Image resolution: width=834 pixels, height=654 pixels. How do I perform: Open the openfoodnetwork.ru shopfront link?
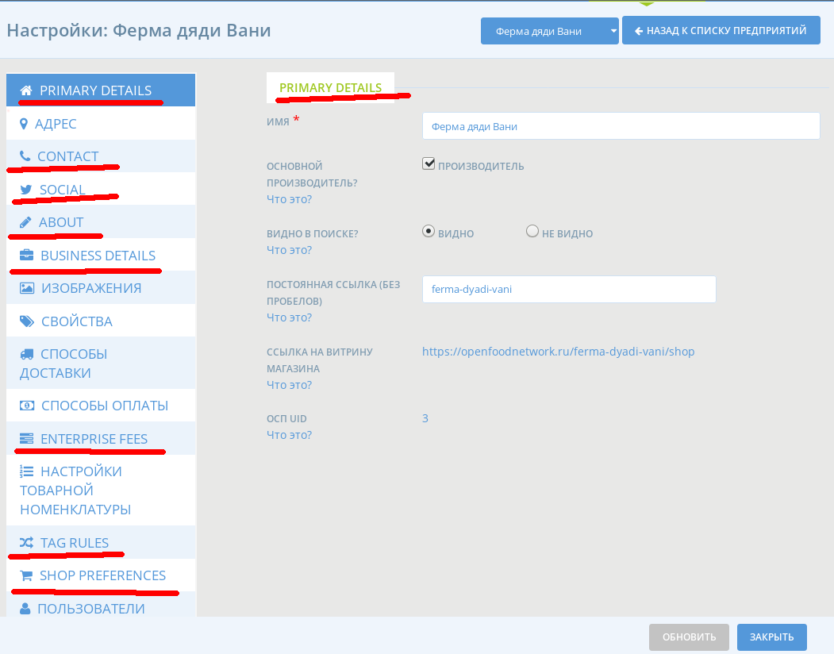pyautogui.click(x=558, y=352)
